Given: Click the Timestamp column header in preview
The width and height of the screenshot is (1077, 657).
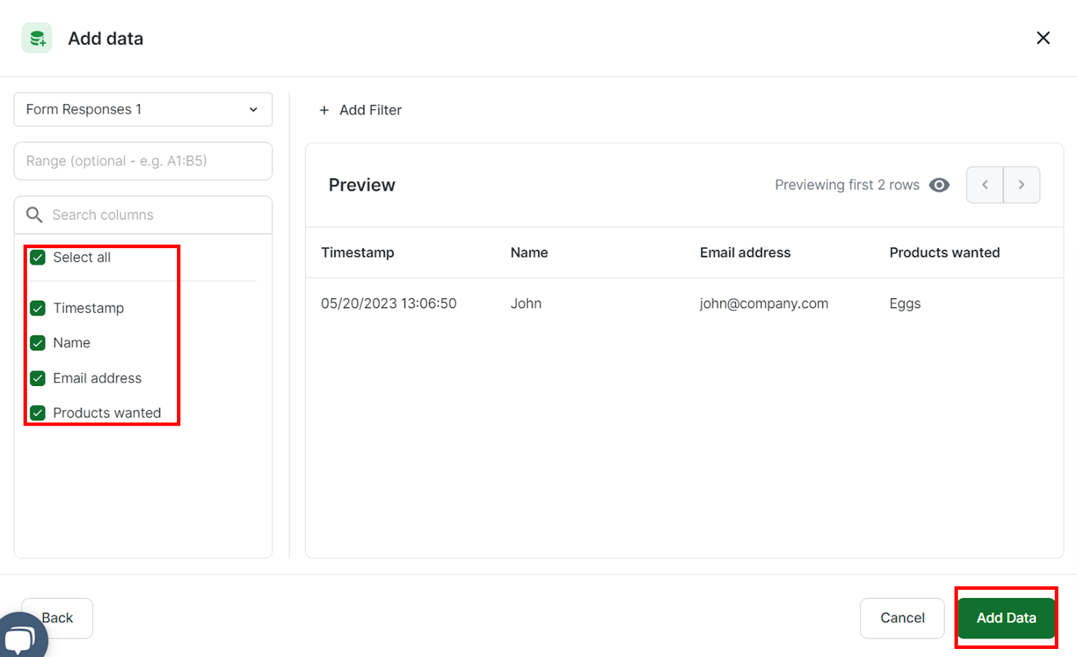Looking at the screenshot, I should [x=357, y=253].
